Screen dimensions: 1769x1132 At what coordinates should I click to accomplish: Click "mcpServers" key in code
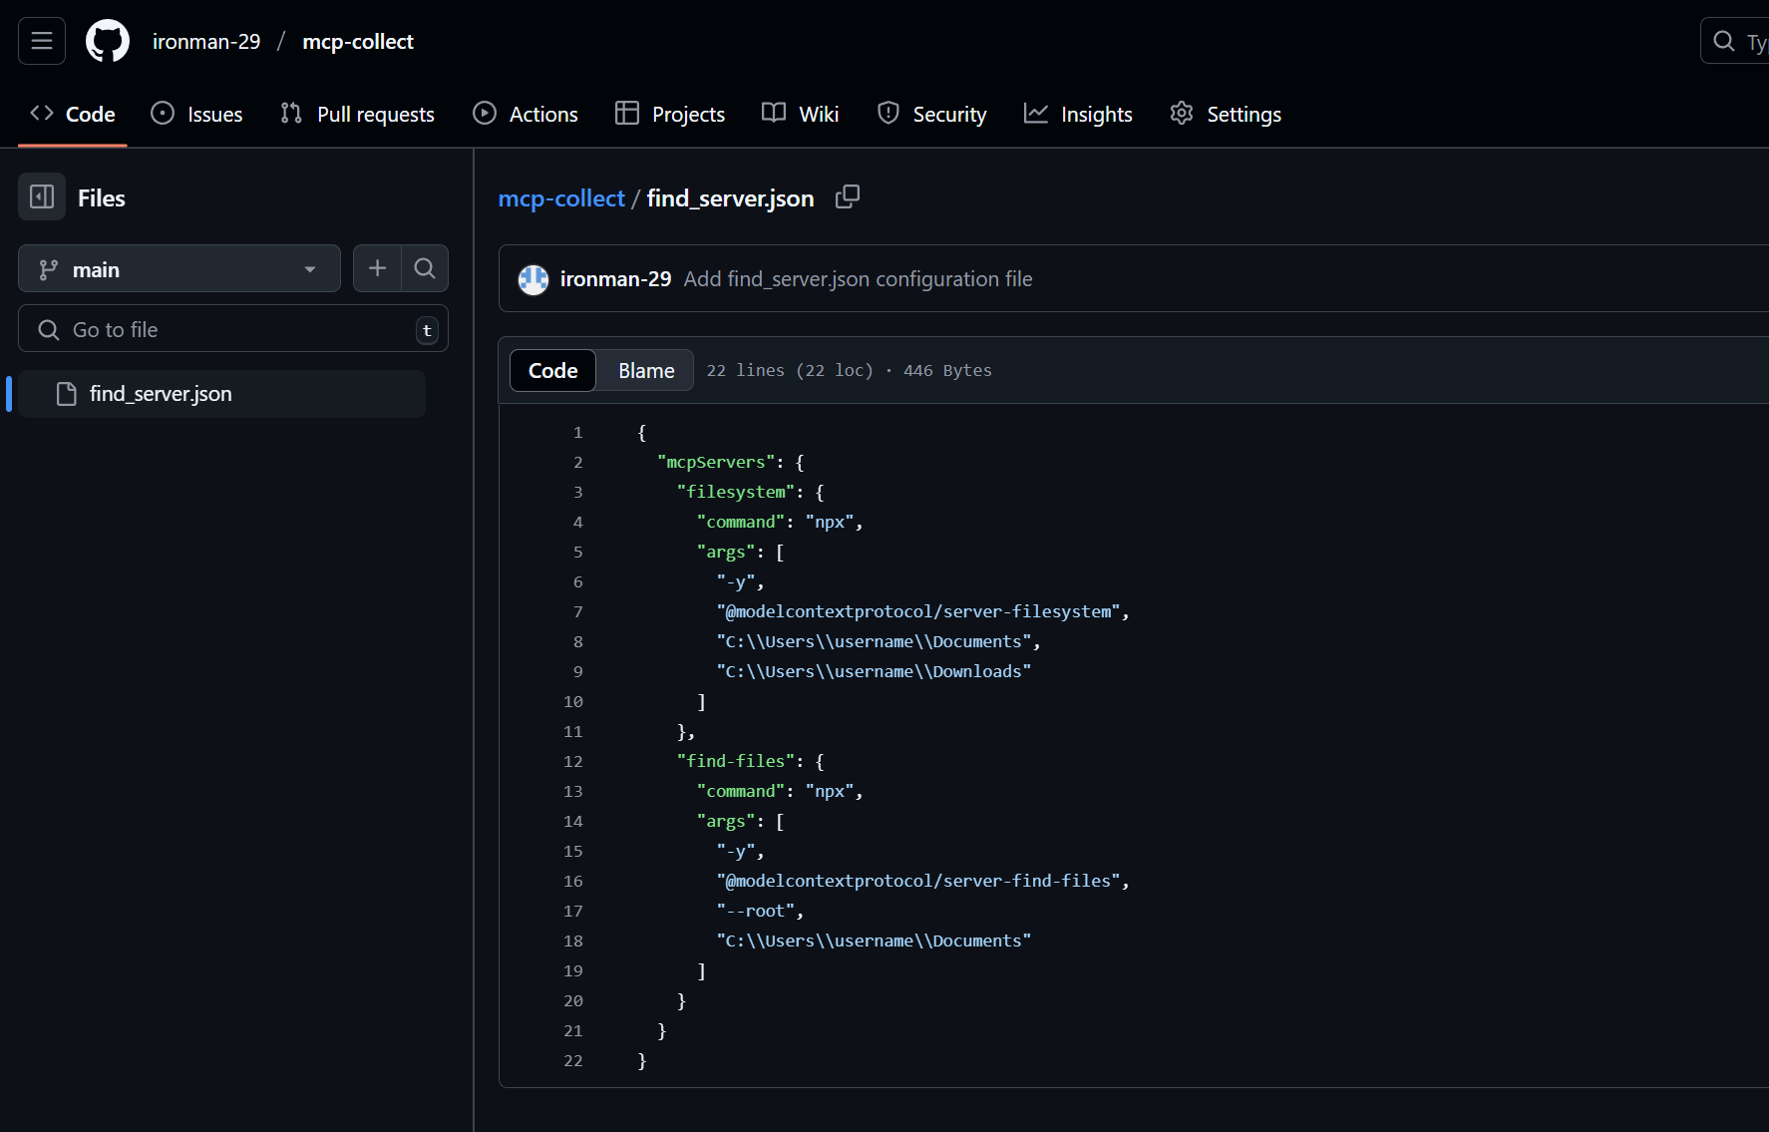pyautogui.click(x=716, y=462)
